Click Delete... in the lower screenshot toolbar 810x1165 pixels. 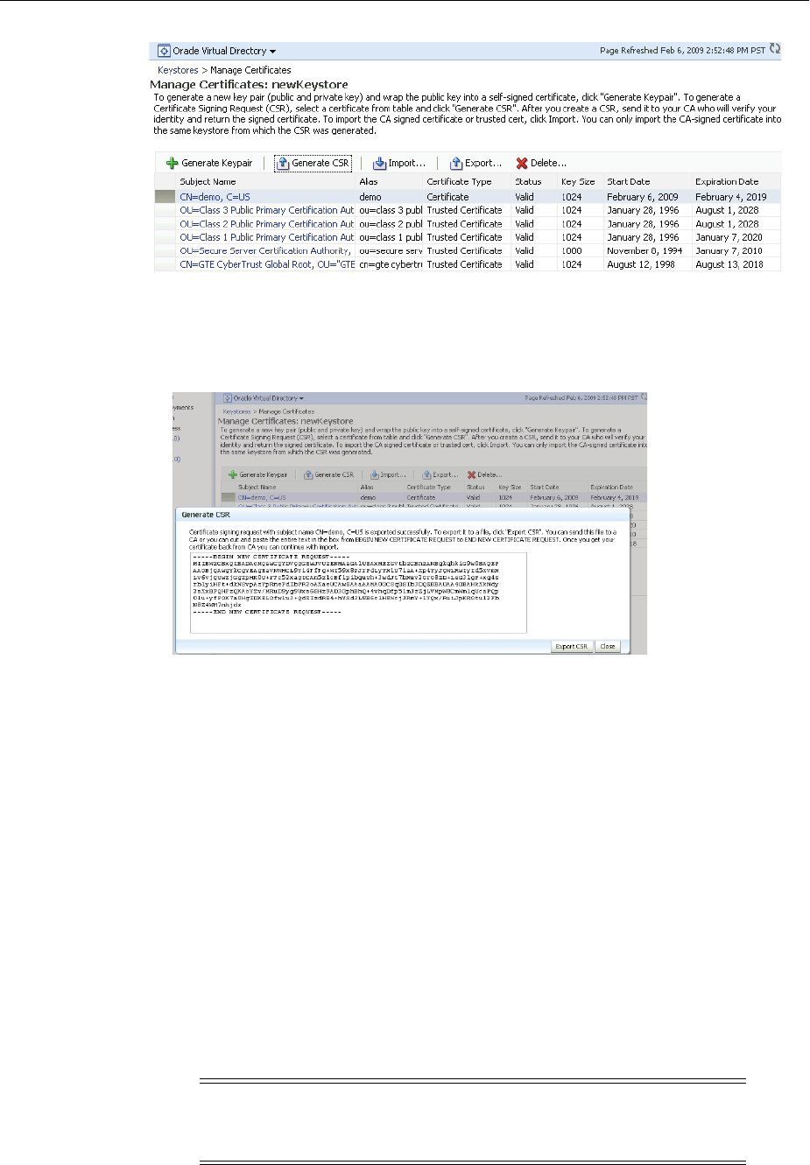click(x=485, y=475)
